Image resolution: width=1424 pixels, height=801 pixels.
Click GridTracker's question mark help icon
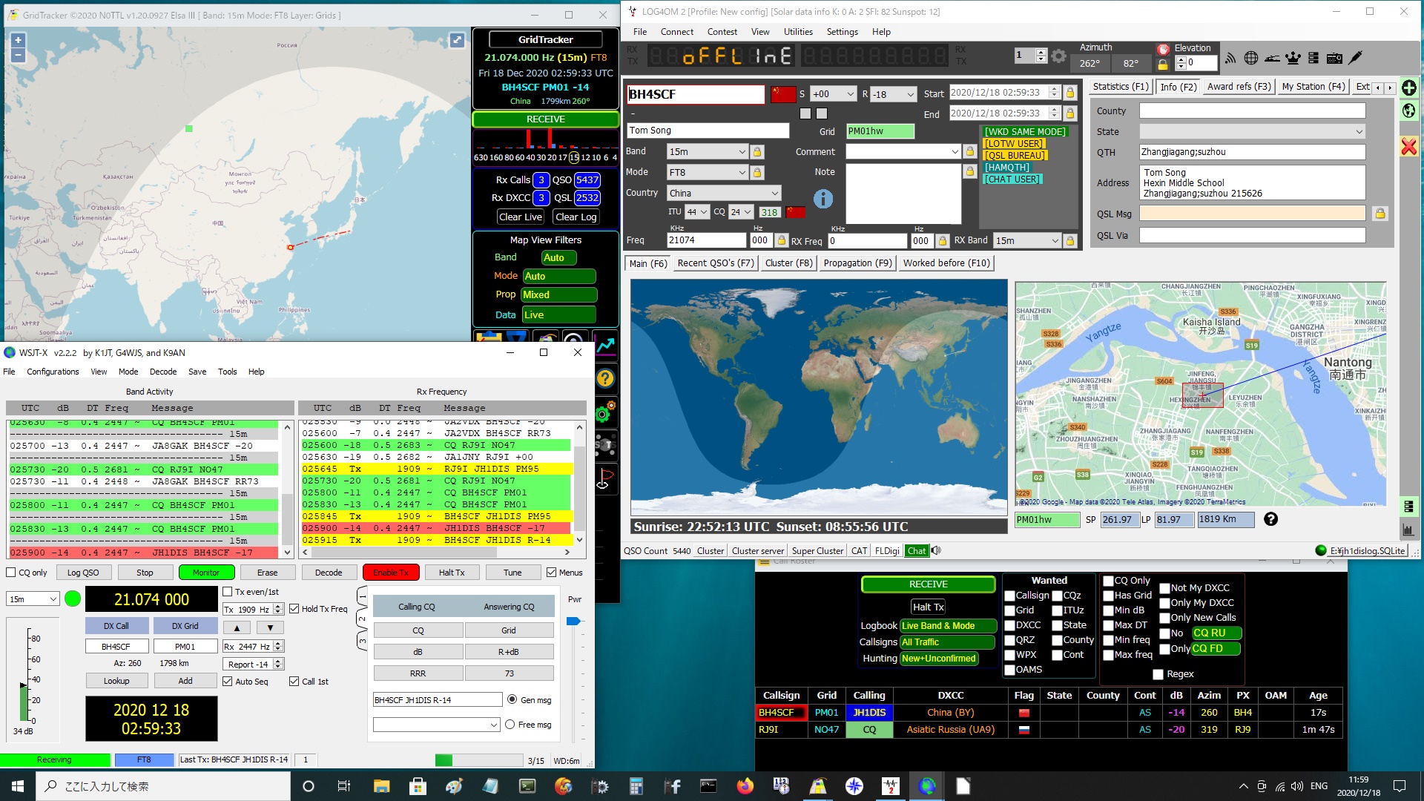click(x=606, y=379)
